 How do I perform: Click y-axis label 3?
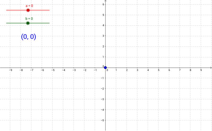coord(103,36)
